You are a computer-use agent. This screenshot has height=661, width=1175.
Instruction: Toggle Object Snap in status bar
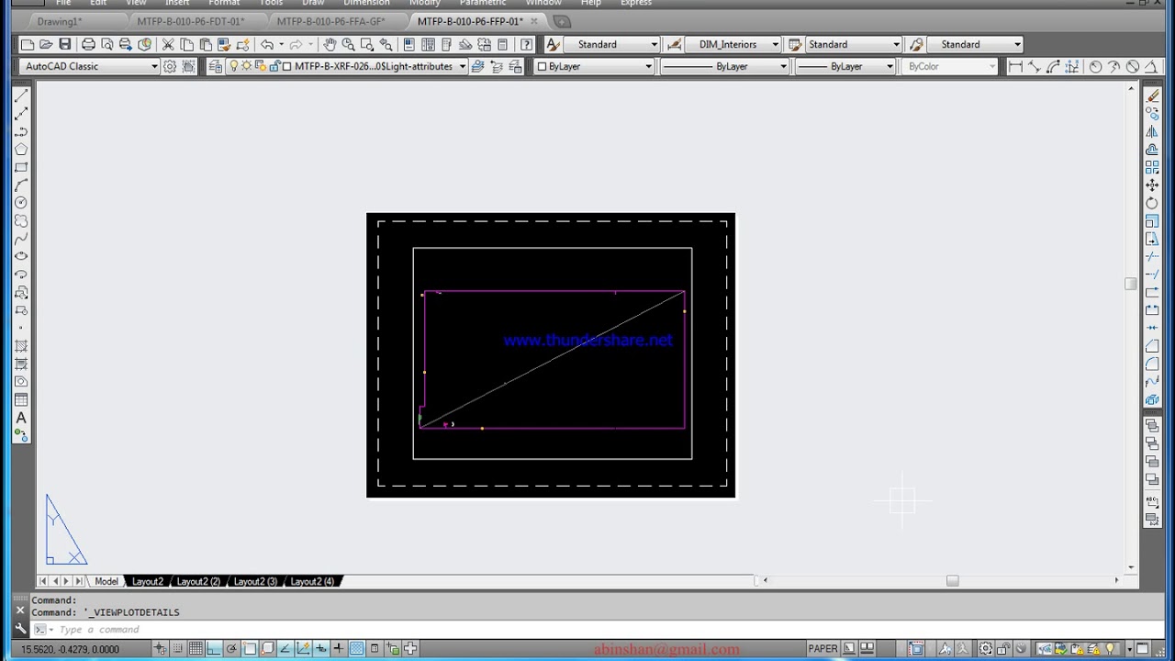click(x=250, y=649)
